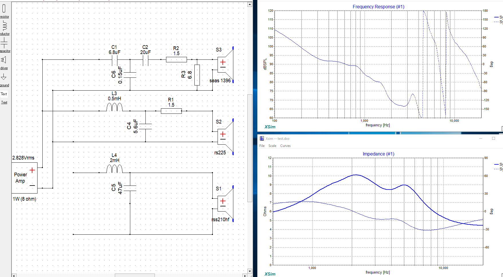Click the schematic vertical scrollbar down arrow
Screen dimensions: 503x277
click(x=250, y=271)
